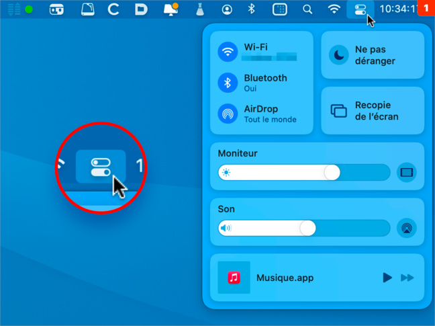Click the Bluetooth icon in the menu bar
The image size is (435, 326).
pos(251,9)
